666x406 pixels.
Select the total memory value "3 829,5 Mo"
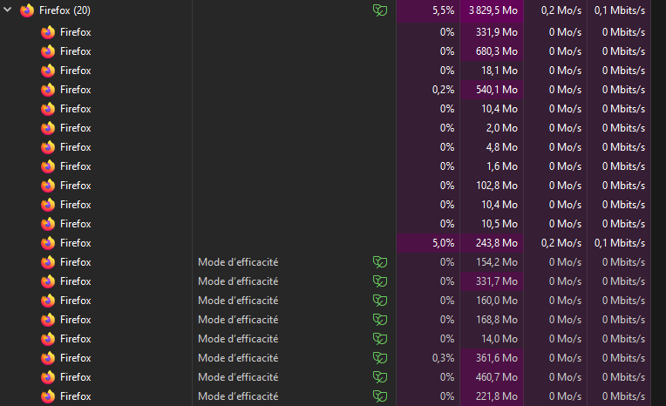493,10
